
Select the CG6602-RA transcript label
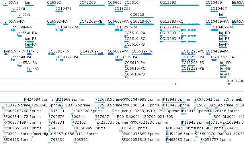(118, 22)
